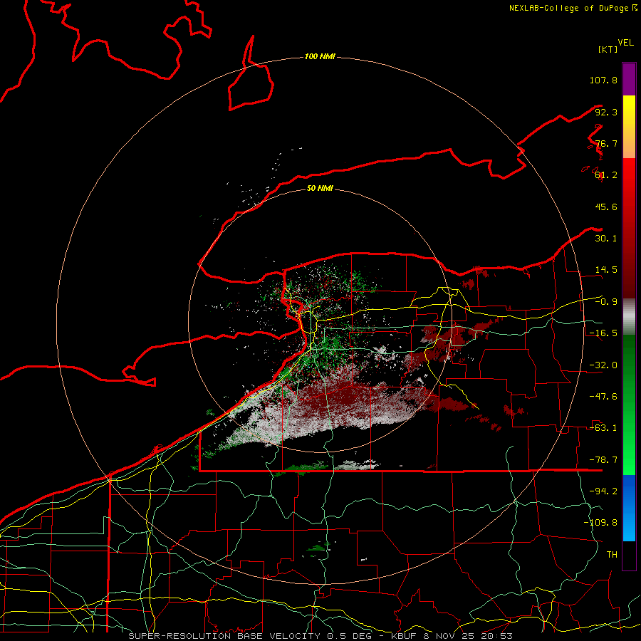641x641 pixels.
Task: Click the -47.6 value on velocity scale
Action: click(x=603, y=397)
